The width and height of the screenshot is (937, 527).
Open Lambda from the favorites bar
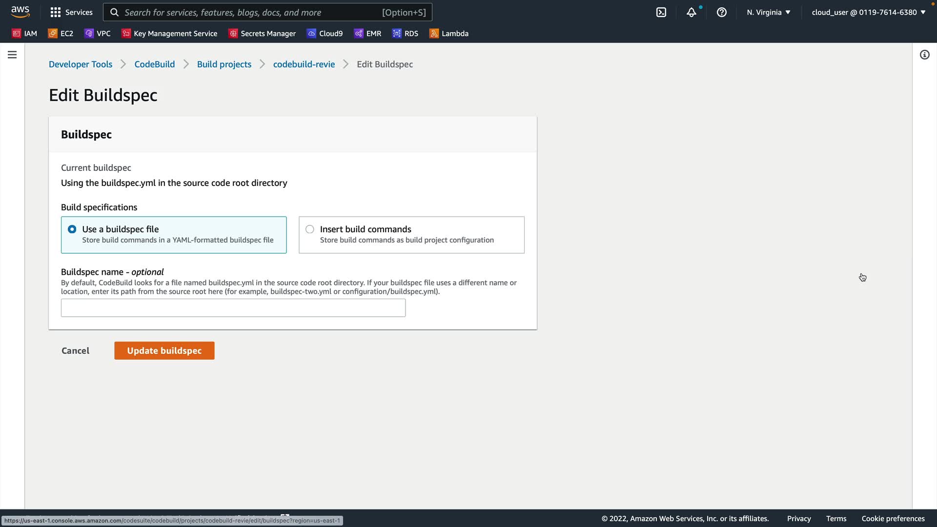[x=449, y=34]
